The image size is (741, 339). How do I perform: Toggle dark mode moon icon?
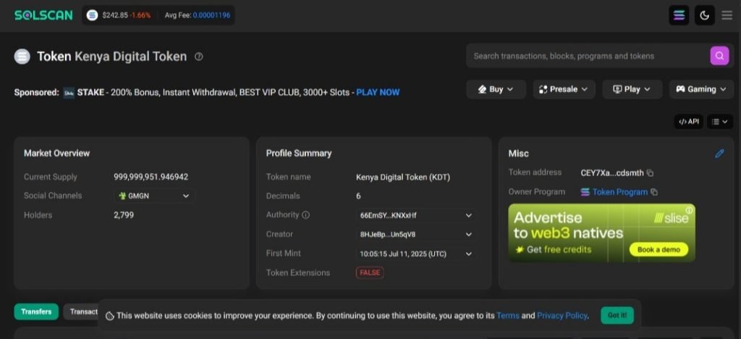click(704, 15)
